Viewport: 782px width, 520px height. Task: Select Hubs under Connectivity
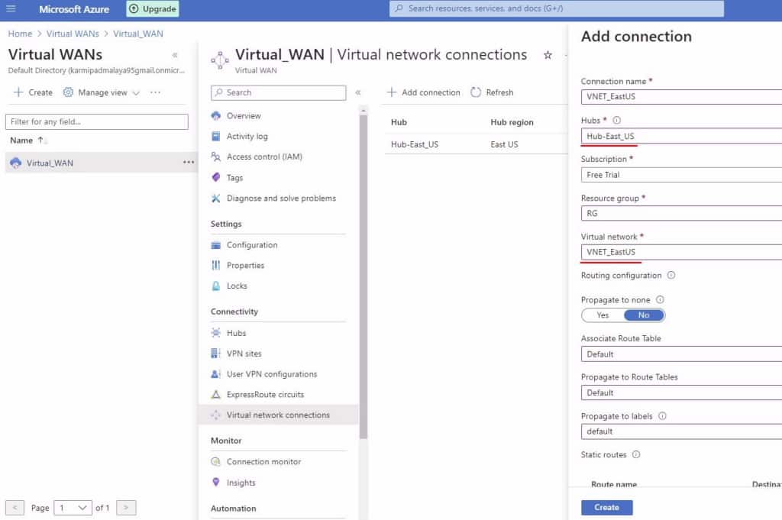point(237,333)
